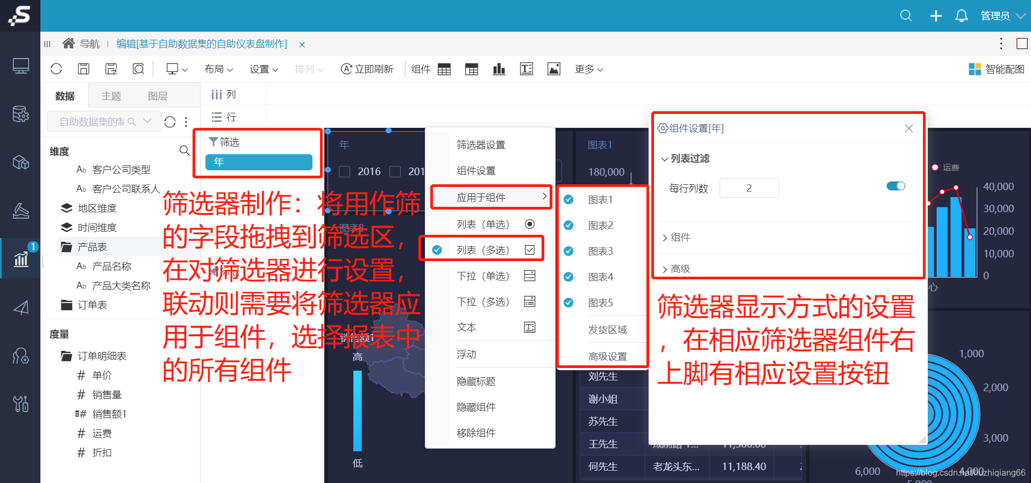1031x483 pixels.
Task: Open the 更多 dropdown
Action: [x=589, y=69]
